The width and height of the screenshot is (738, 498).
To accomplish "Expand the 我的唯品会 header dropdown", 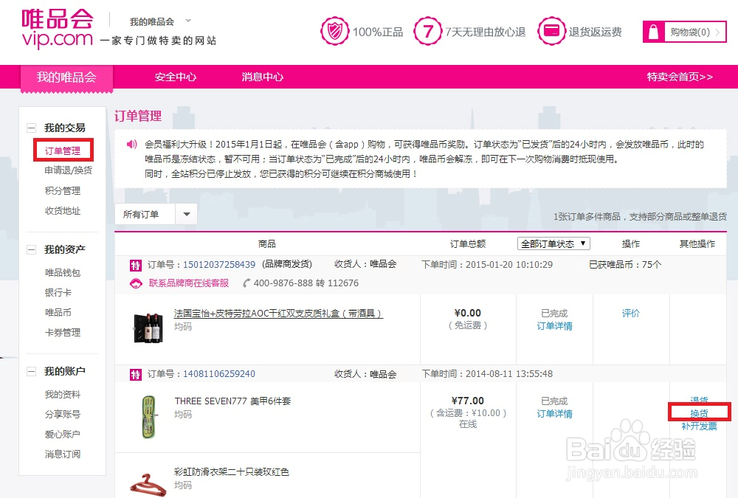I will click(188, 21).
